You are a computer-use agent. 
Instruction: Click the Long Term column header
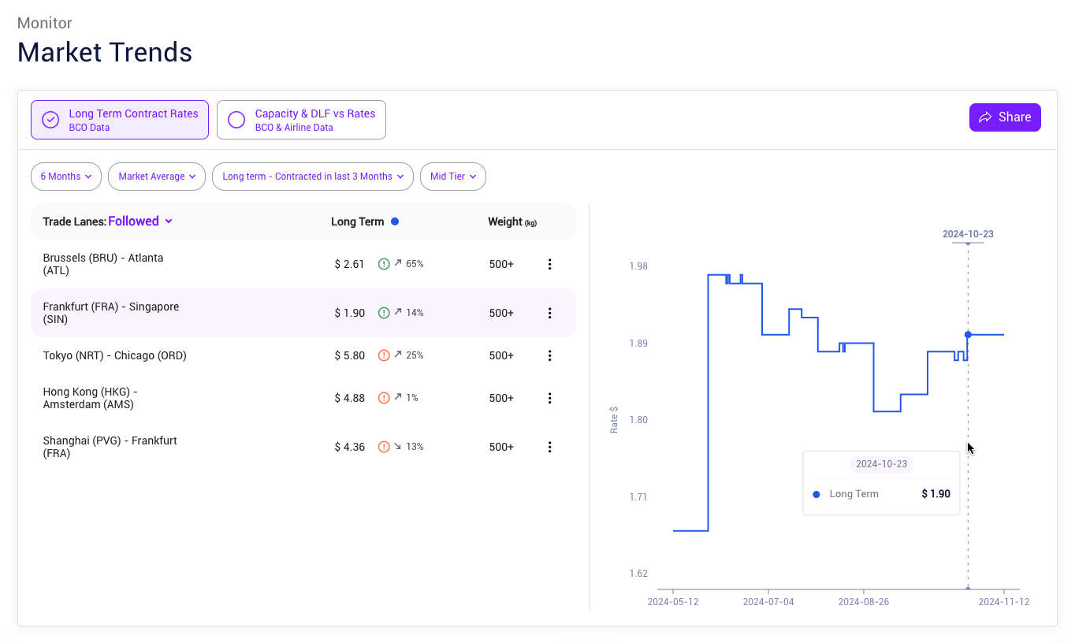point(357,221)
